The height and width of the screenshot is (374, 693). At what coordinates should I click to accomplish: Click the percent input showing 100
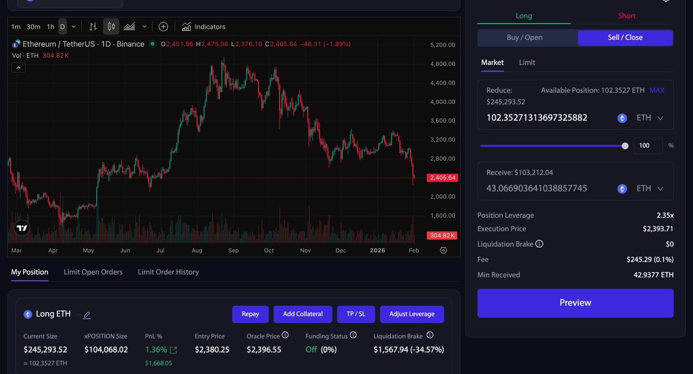tap(648, 145)
